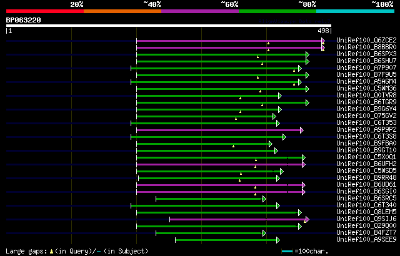Screen dimensions: 400x256
Task: Click the green alignment bar for A9SEE9
Action: click(226, 240)
